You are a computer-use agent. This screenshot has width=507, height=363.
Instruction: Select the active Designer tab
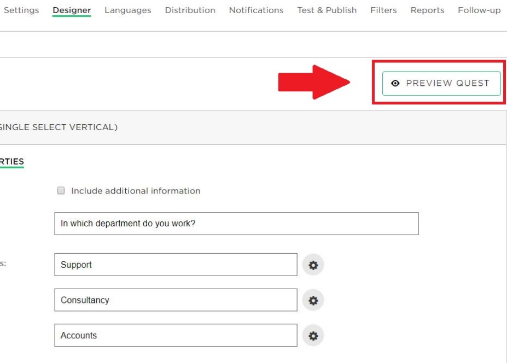coord(72,10)
